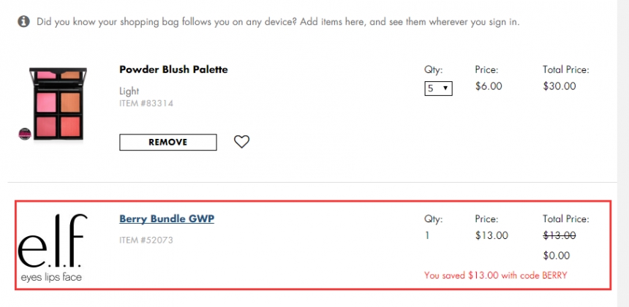Click the shopping bag device notice text
This screenshot has height=307, width=629.
point(278,22)
